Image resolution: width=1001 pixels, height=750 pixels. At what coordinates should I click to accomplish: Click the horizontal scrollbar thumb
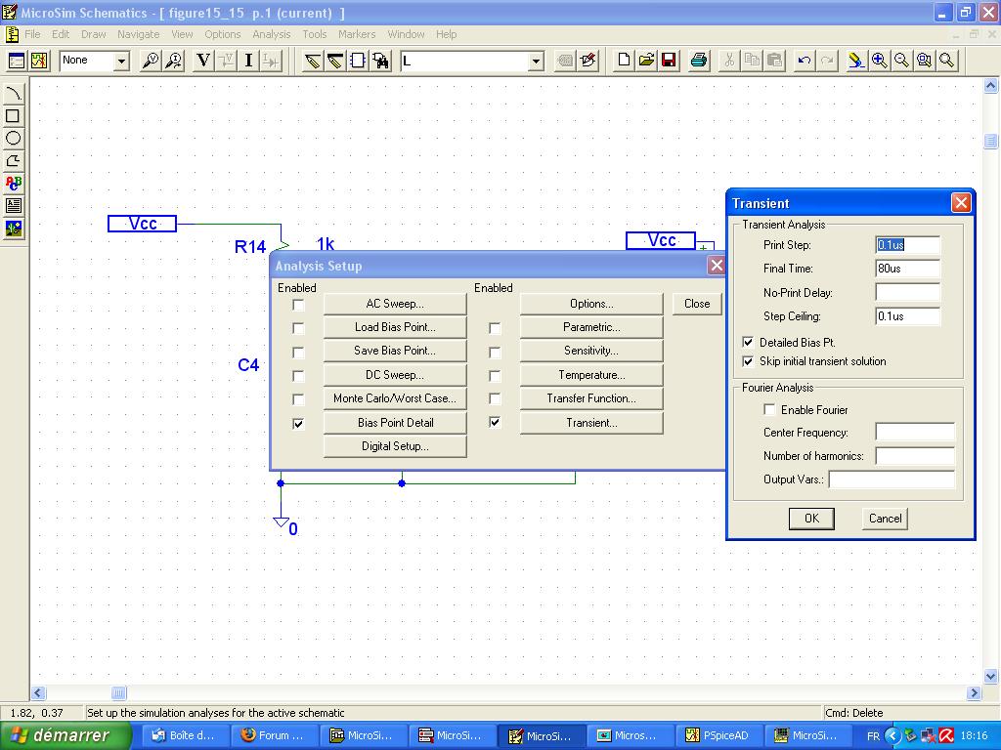click(118, 692)
